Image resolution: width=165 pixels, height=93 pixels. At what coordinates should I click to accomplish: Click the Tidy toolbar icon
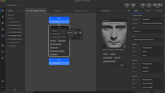coord(127,5)
